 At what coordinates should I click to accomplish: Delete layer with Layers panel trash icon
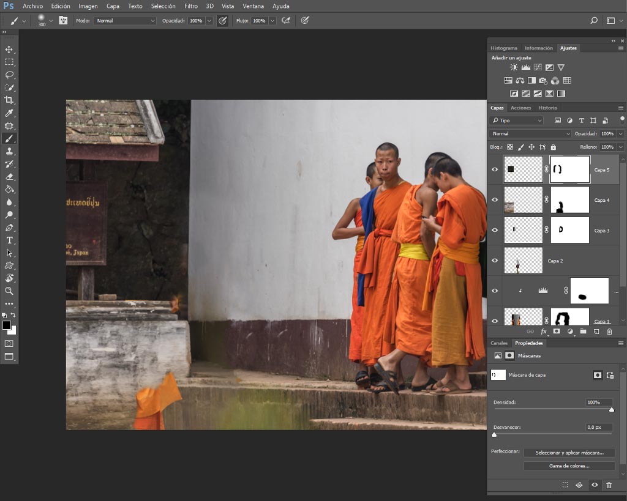609,331
